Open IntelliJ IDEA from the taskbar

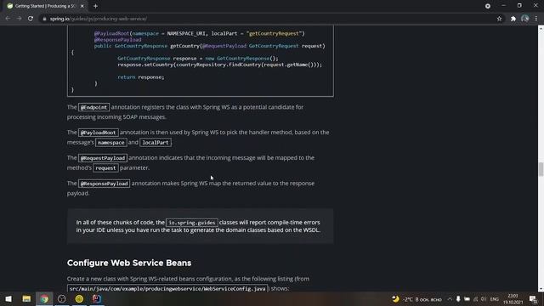click(x=97, y=298)
